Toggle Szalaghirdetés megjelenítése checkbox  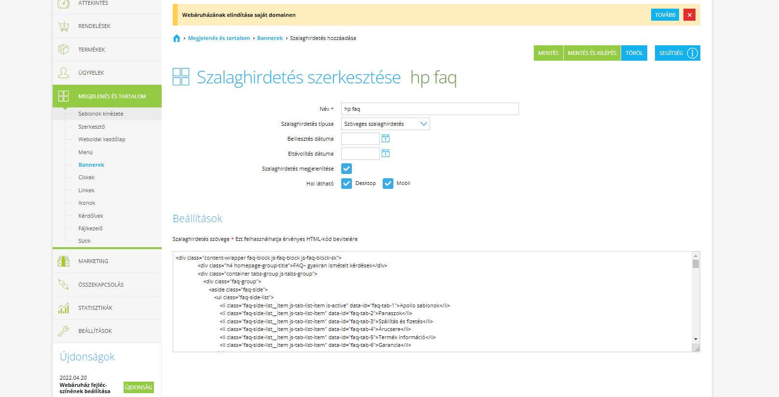(x=347, y=169)
